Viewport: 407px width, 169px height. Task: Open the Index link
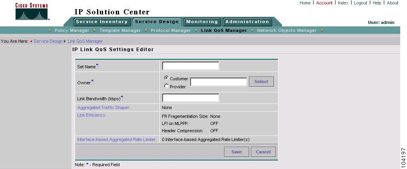(343, 3)
